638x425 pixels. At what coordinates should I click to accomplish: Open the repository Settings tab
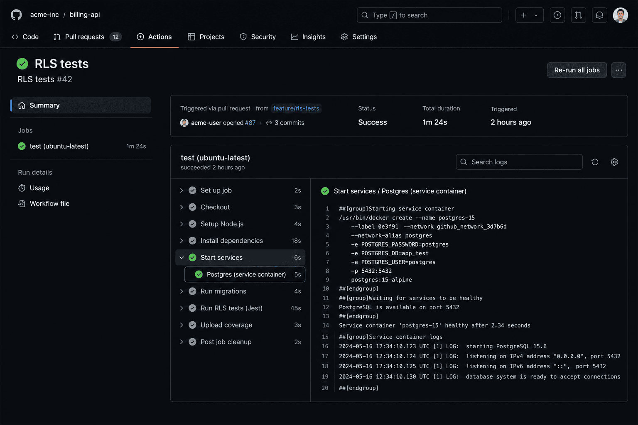click(359, 37)
